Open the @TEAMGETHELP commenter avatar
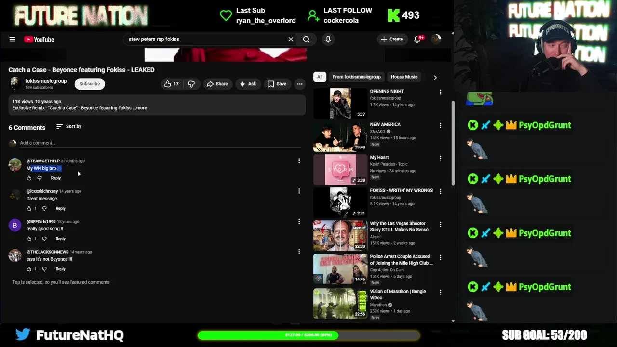Screen dimensions: 617x347 [15, 164]
